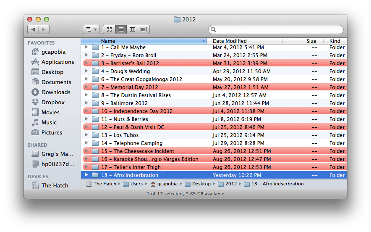Select 17 – Teller's Inner Thigh name
This screenshot has height=232, width=371.
coord(131,167)
